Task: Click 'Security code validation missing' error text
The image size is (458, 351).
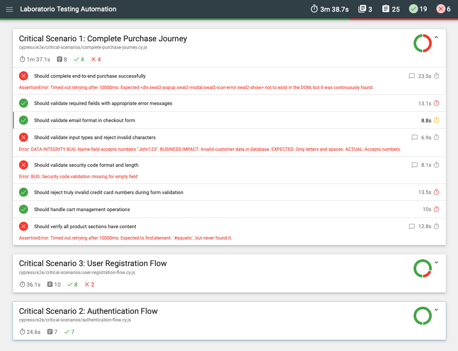Action: pyautogui.click(x=78, y=177)
